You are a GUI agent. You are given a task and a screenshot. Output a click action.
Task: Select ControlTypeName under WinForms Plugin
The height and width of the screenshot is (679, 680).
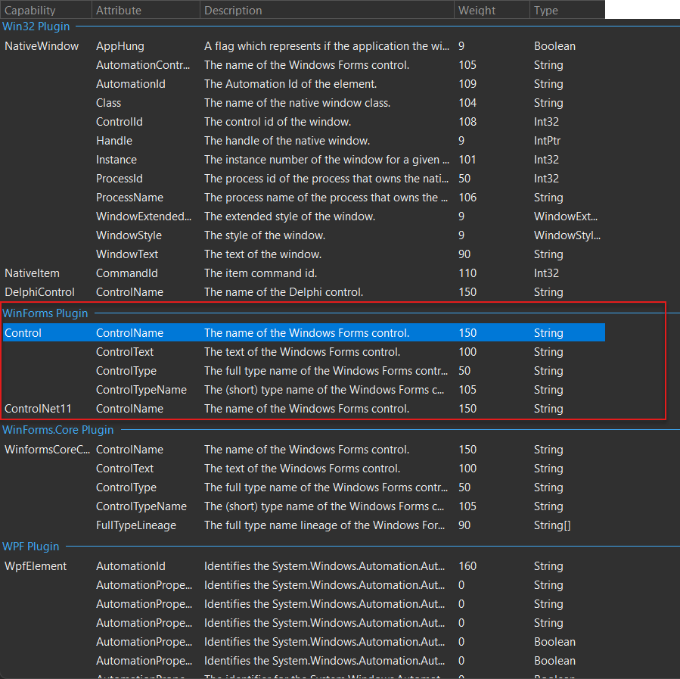coord(141,390)
